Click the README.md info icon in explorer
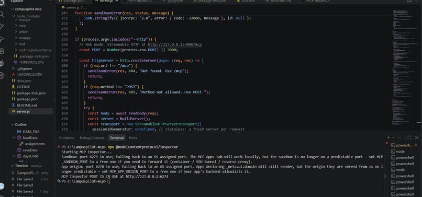The width and height of the screenshot is (422, 197). pos(13,105)
